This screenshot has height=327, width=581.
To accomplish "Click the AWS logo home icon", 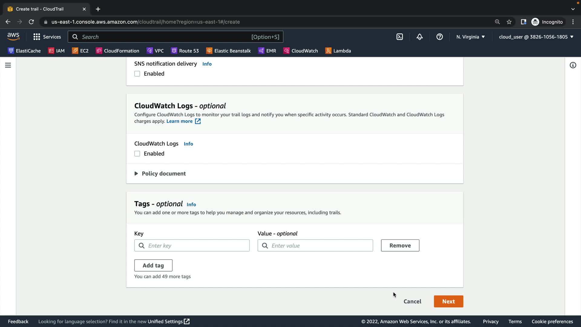I will 13,37.
